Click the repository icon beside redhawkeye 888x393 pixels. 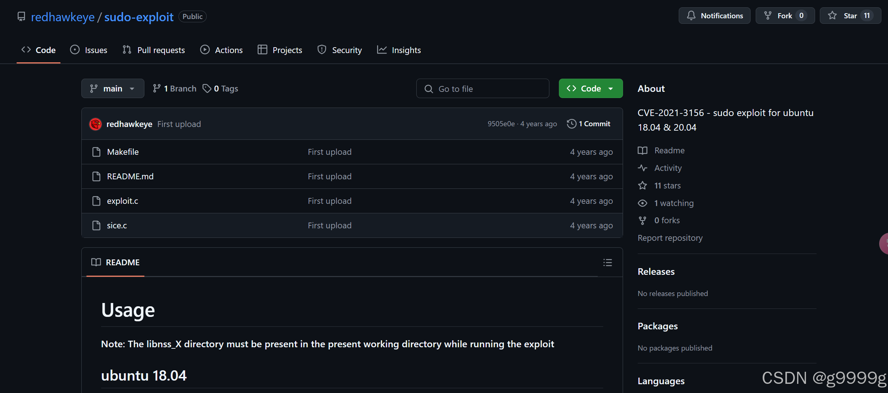click(21, 17)
